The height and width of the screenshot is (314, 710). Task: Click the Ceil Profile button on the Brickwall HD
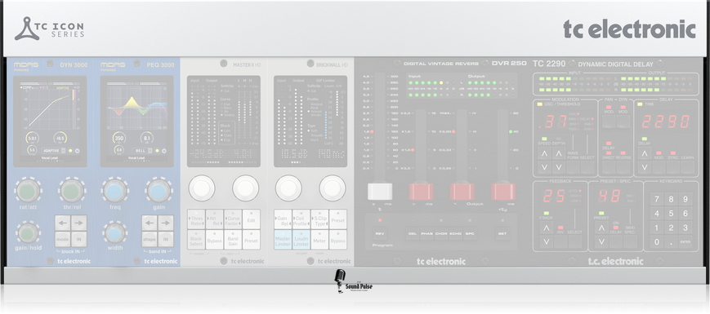pos(301,219)
